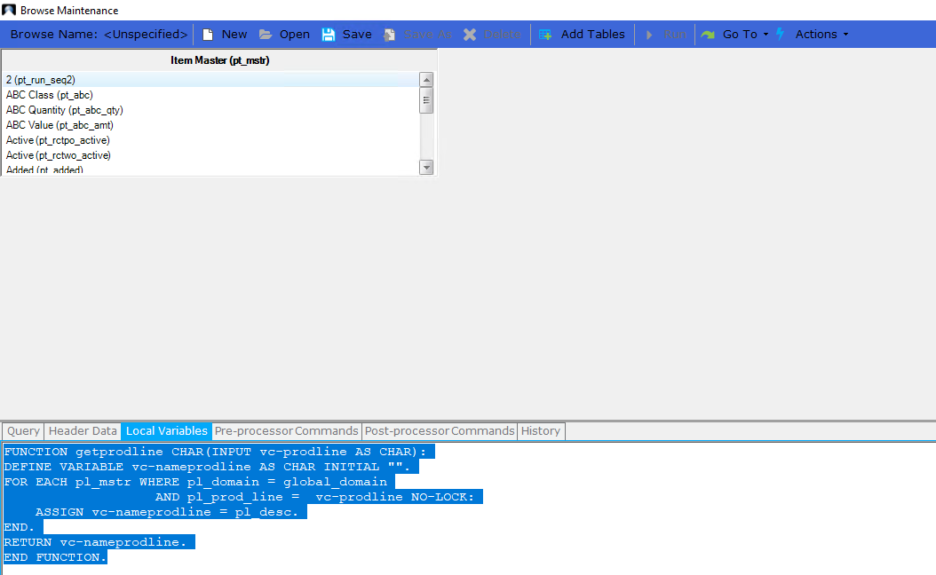Screen dimensions: 936x575
Task: Click the Add Tables grid icon
Action: click(545, 34)
